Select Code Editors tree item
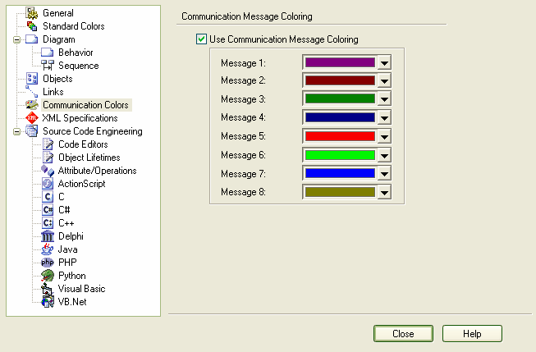 [x=83, y=144]
